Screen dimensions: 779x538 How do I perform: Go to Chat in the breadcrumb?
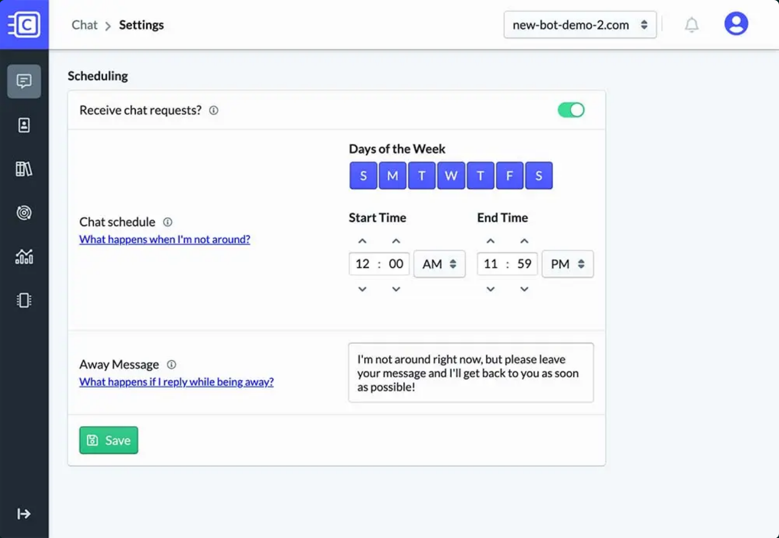84,25
